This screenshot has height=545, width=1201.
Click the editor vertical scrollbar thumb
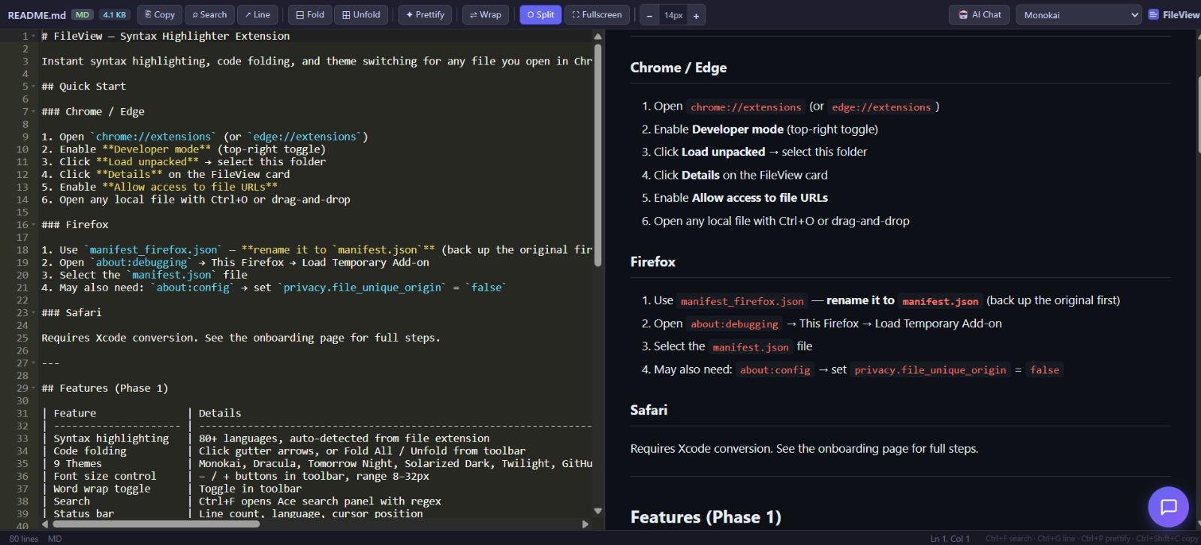[597, 155]
